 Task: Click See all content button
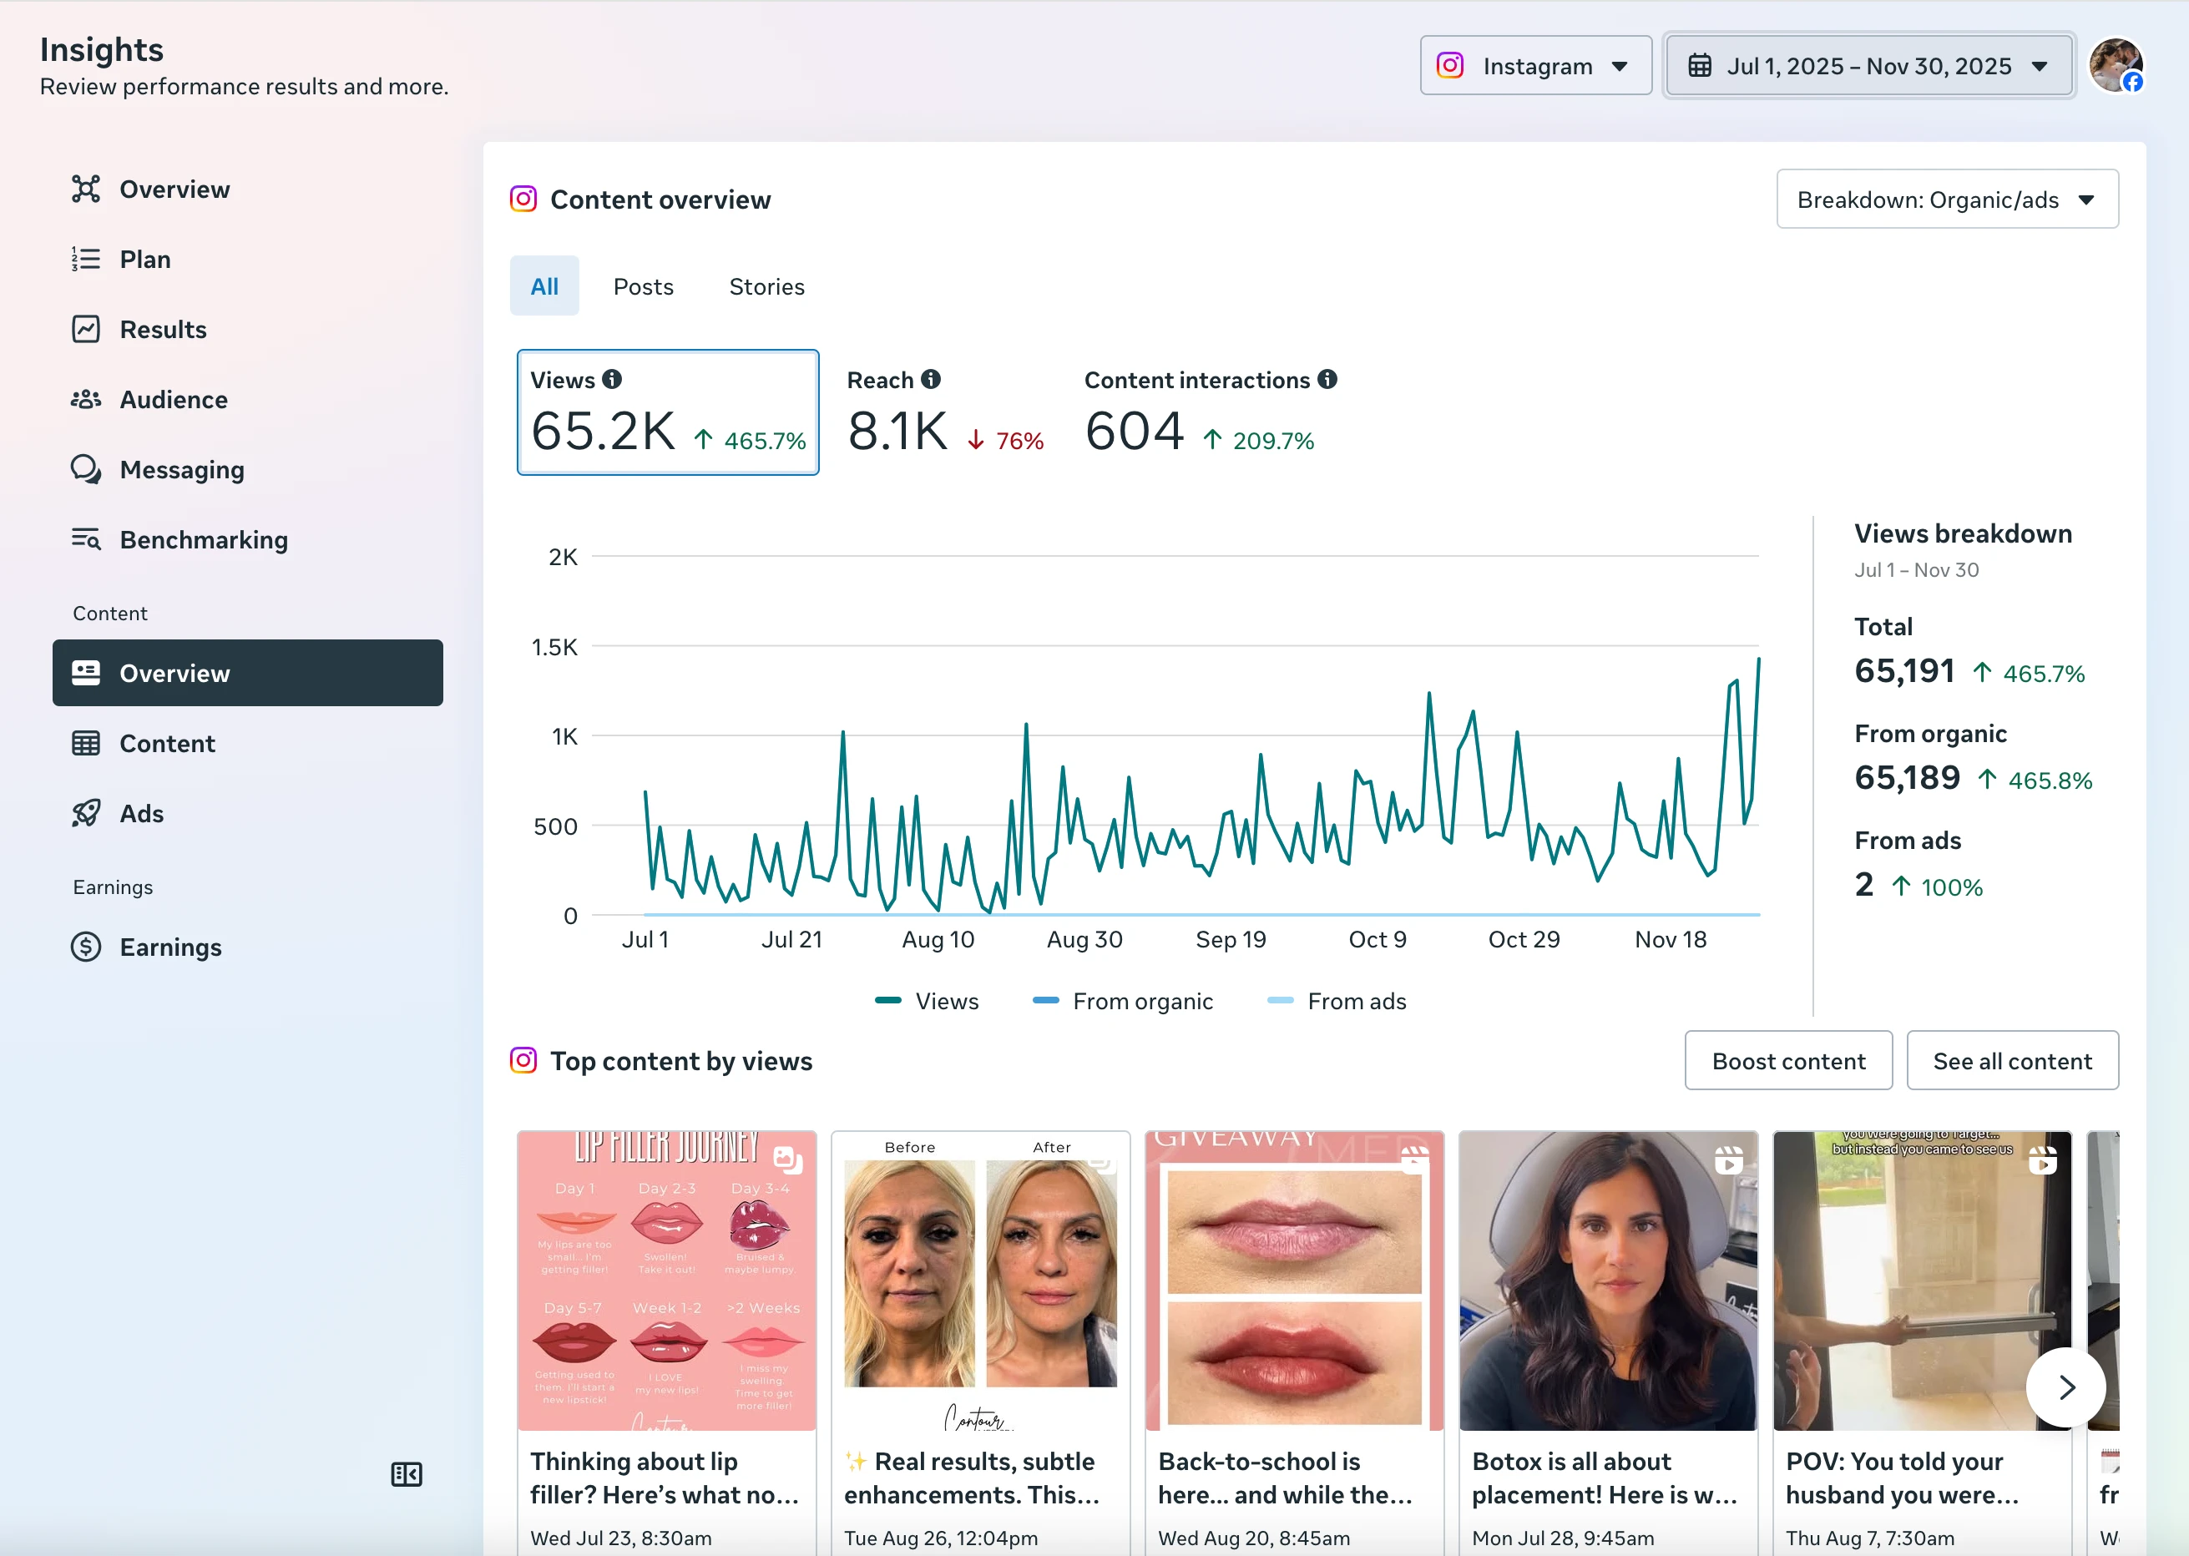[x=2012, y=1061]
